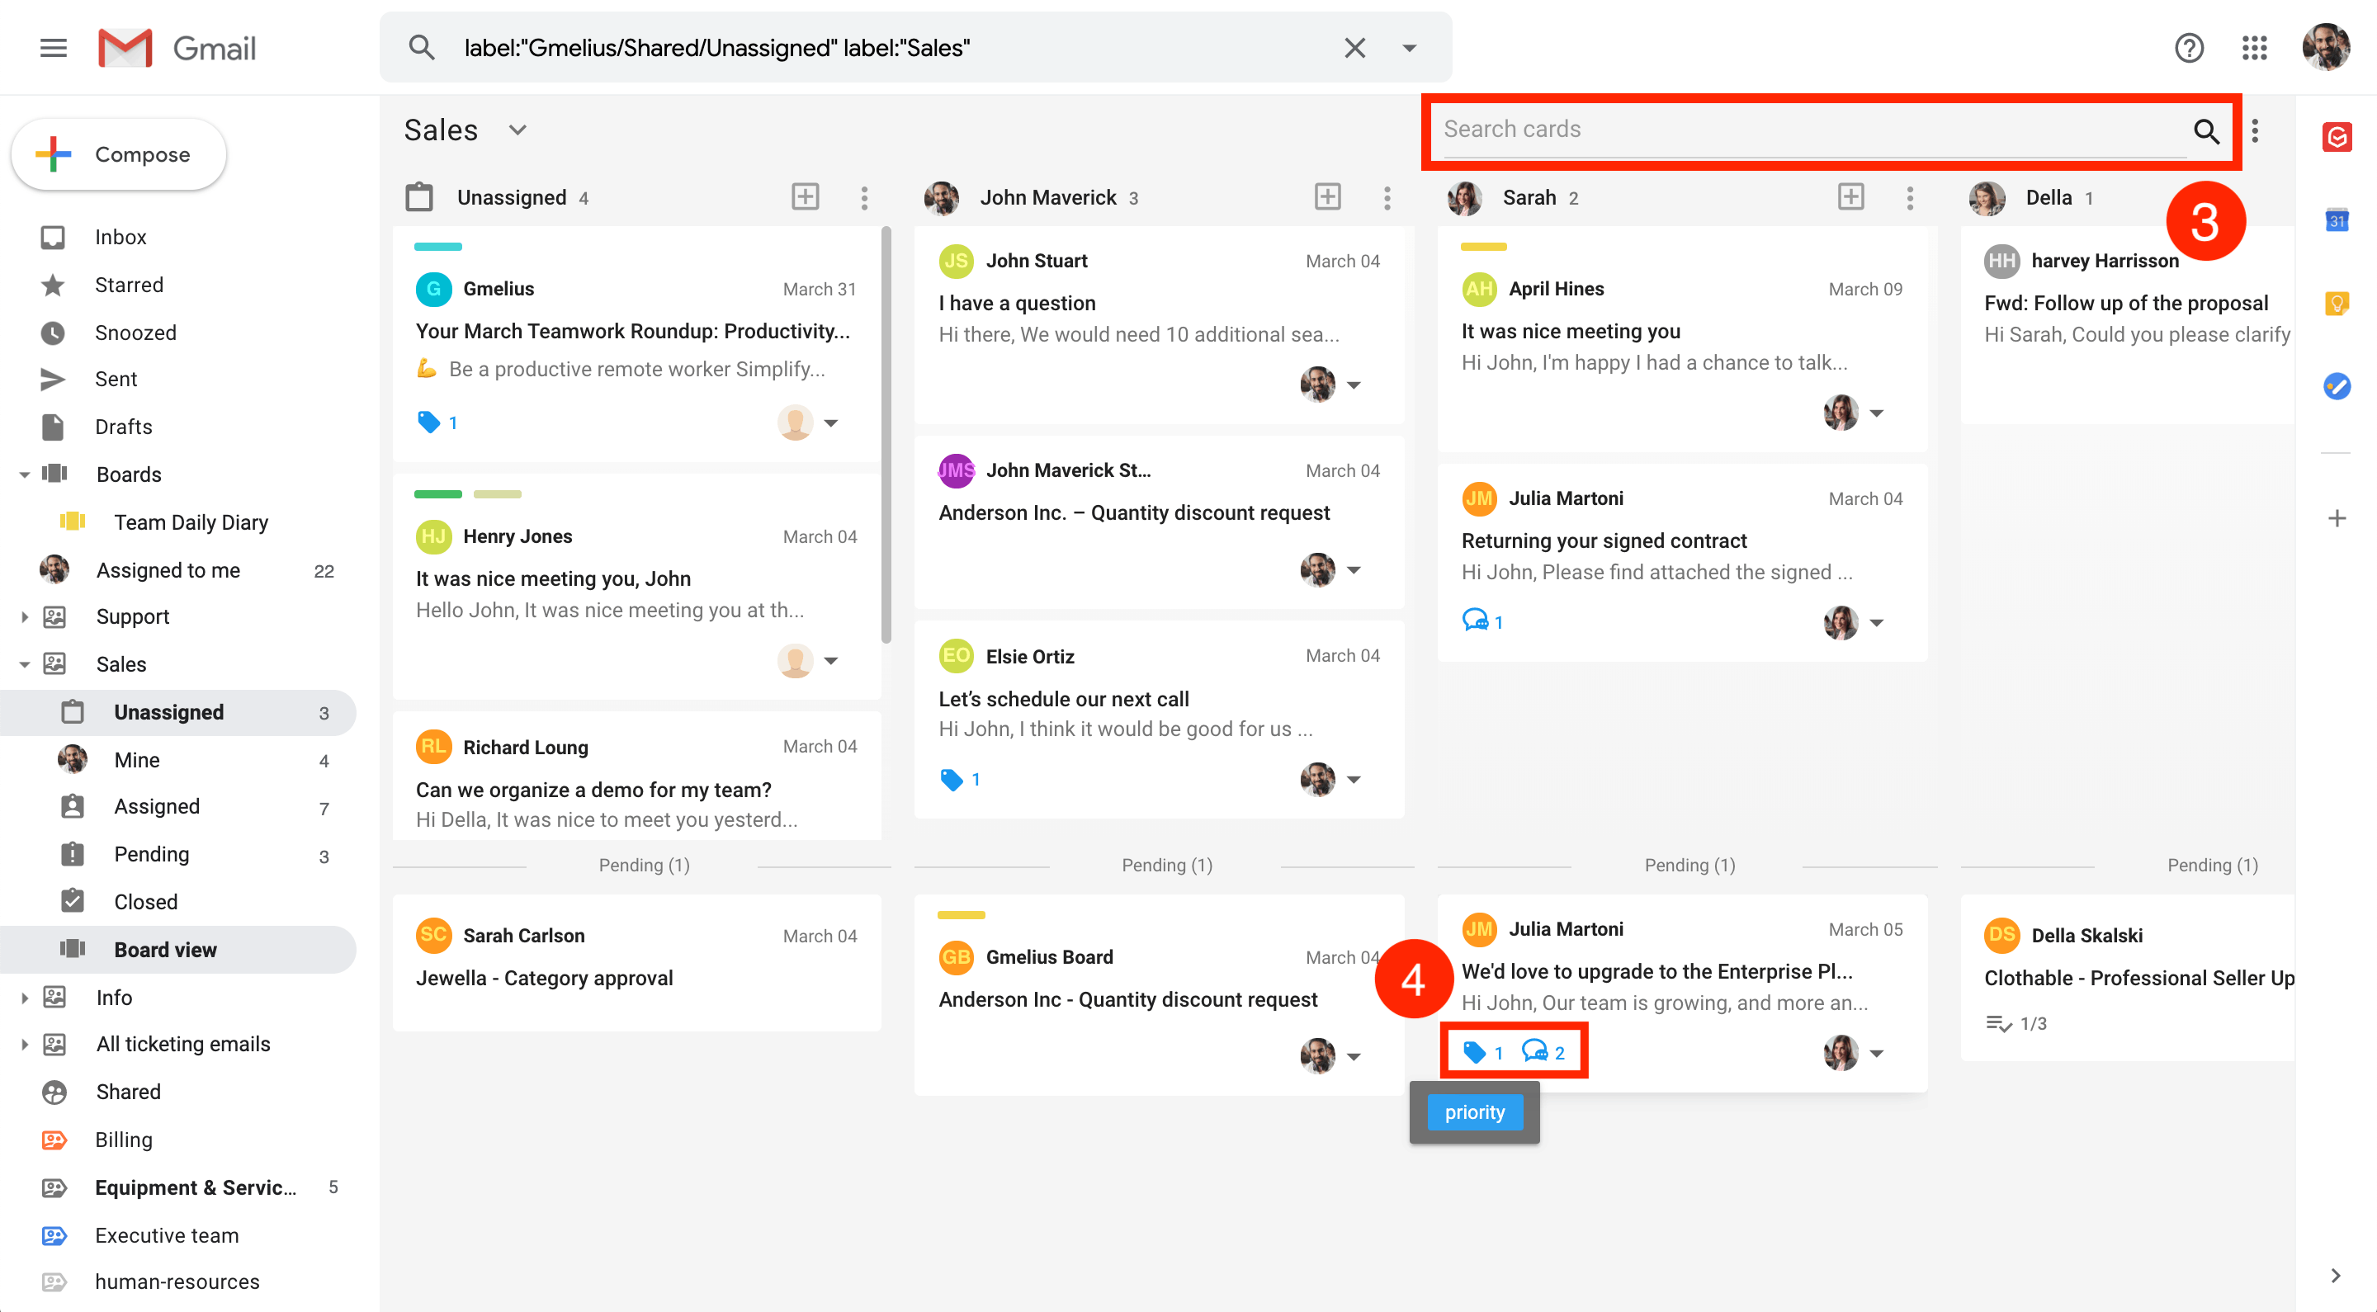
Task: Hide side panel with the chevron arrow
Action: (2336, 1275)
